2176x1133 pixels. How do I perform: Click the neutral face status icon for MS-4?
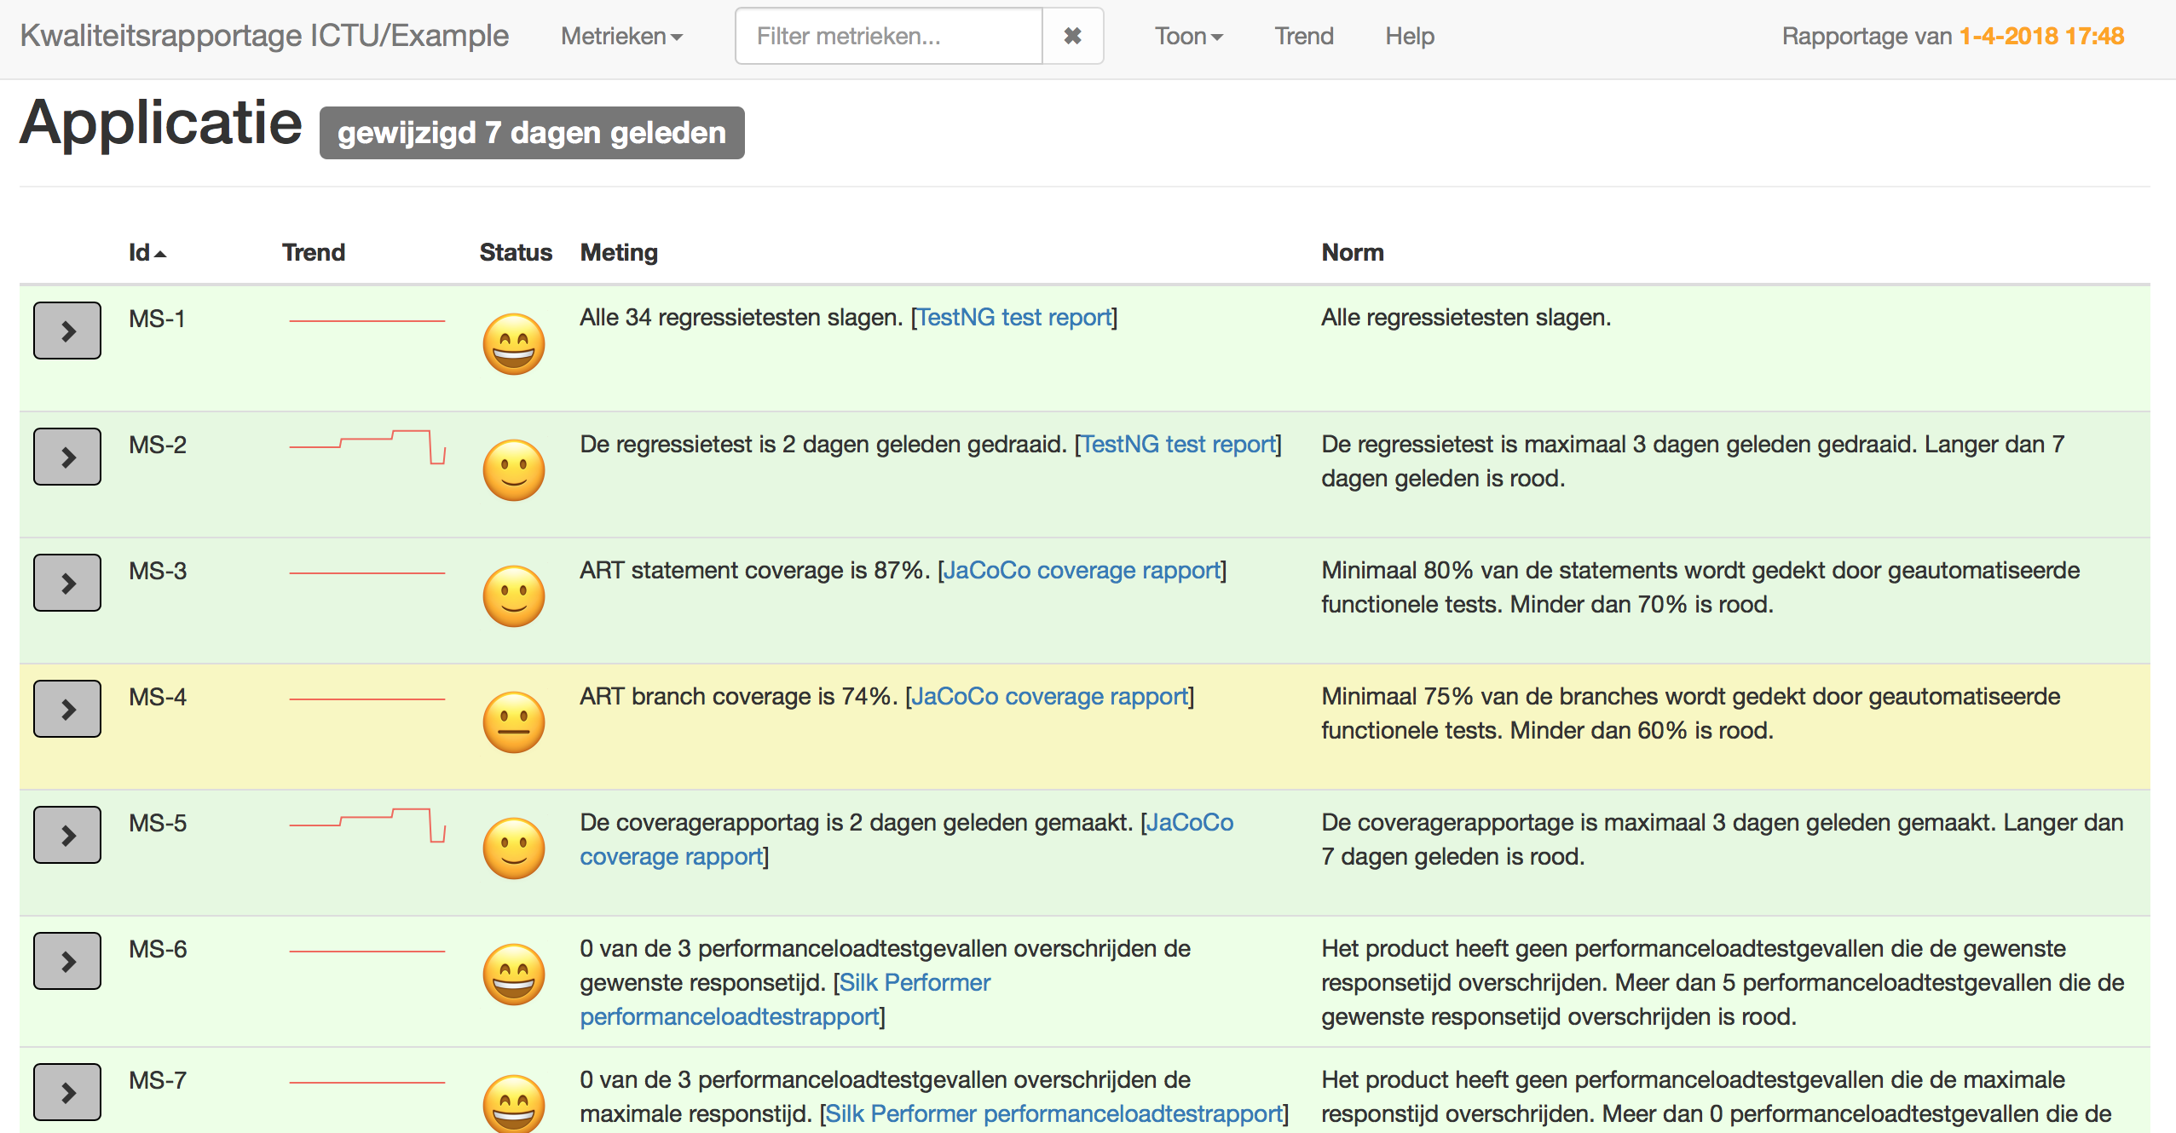(x=514, y=722)
